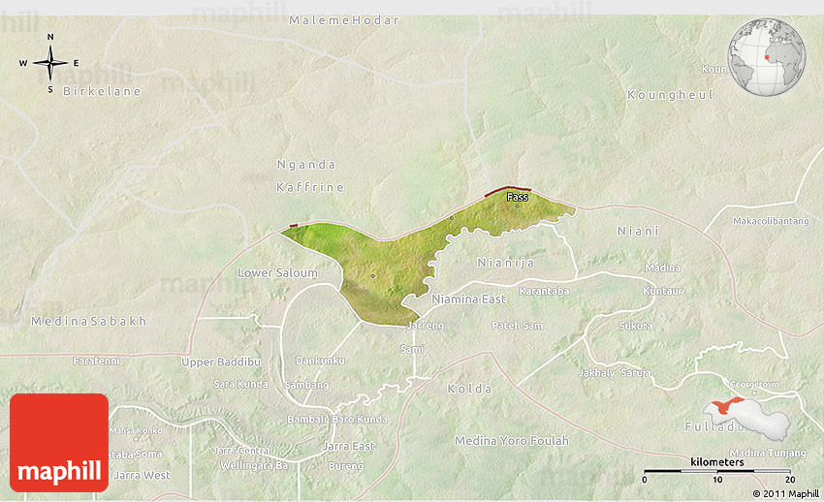The width and height of the screenshot is (824, 502).
Task: Click the Medina Yoro Foulah label
Action: click(512, 441)
